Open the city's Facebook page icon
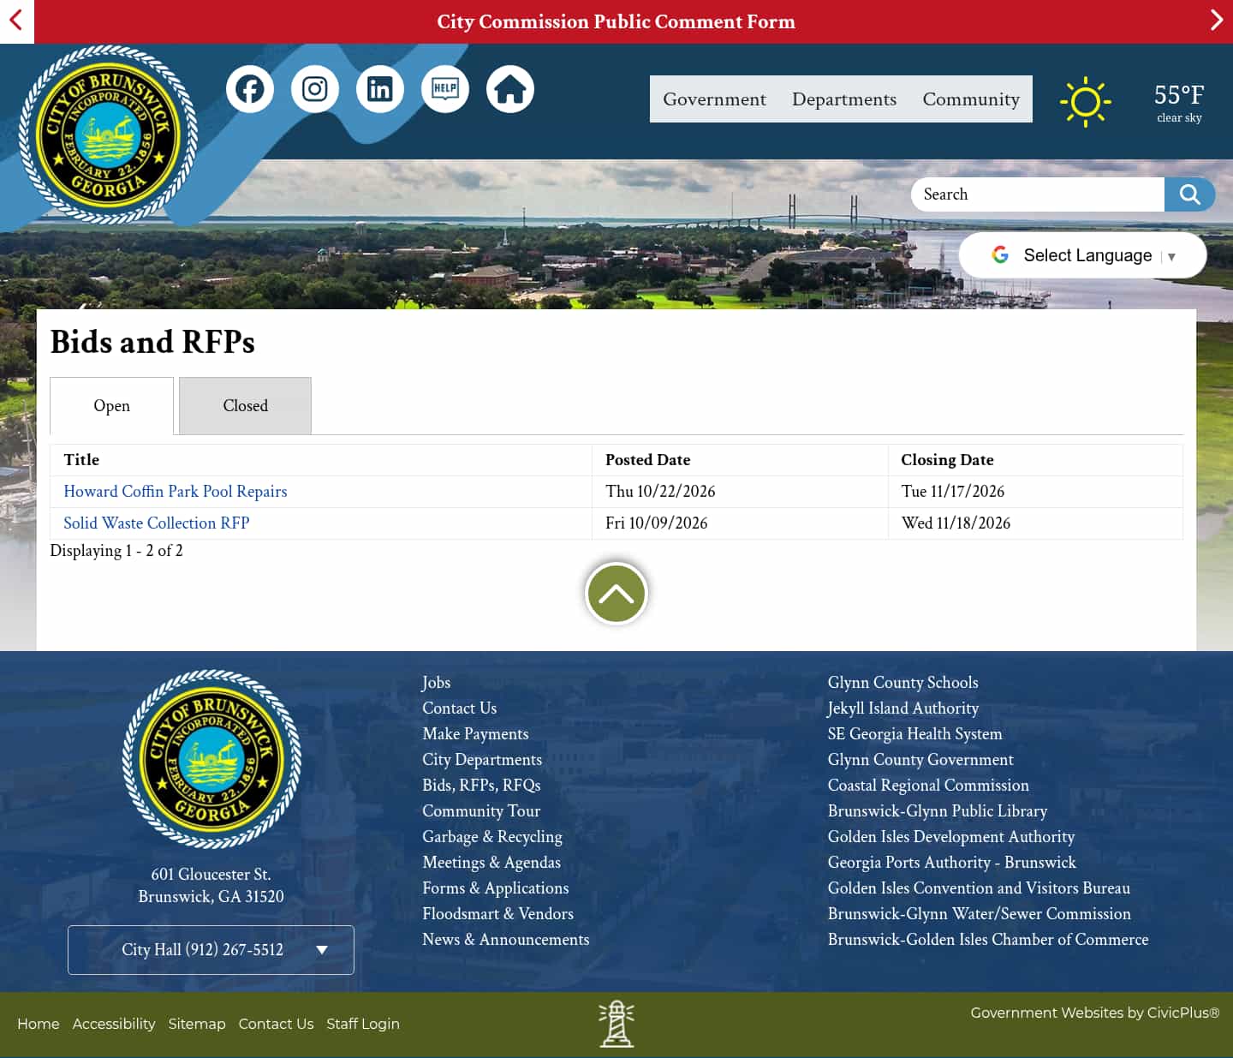The width and height of the screenshot is (1233, 1058). (250, 89)
